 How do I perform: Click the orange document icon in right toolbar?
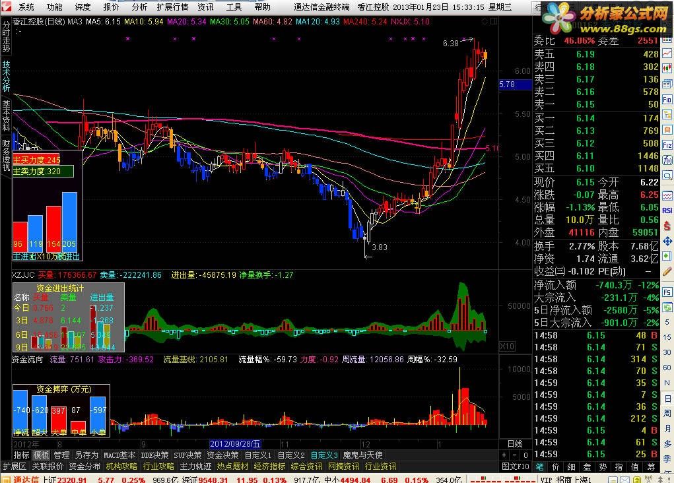667,129
